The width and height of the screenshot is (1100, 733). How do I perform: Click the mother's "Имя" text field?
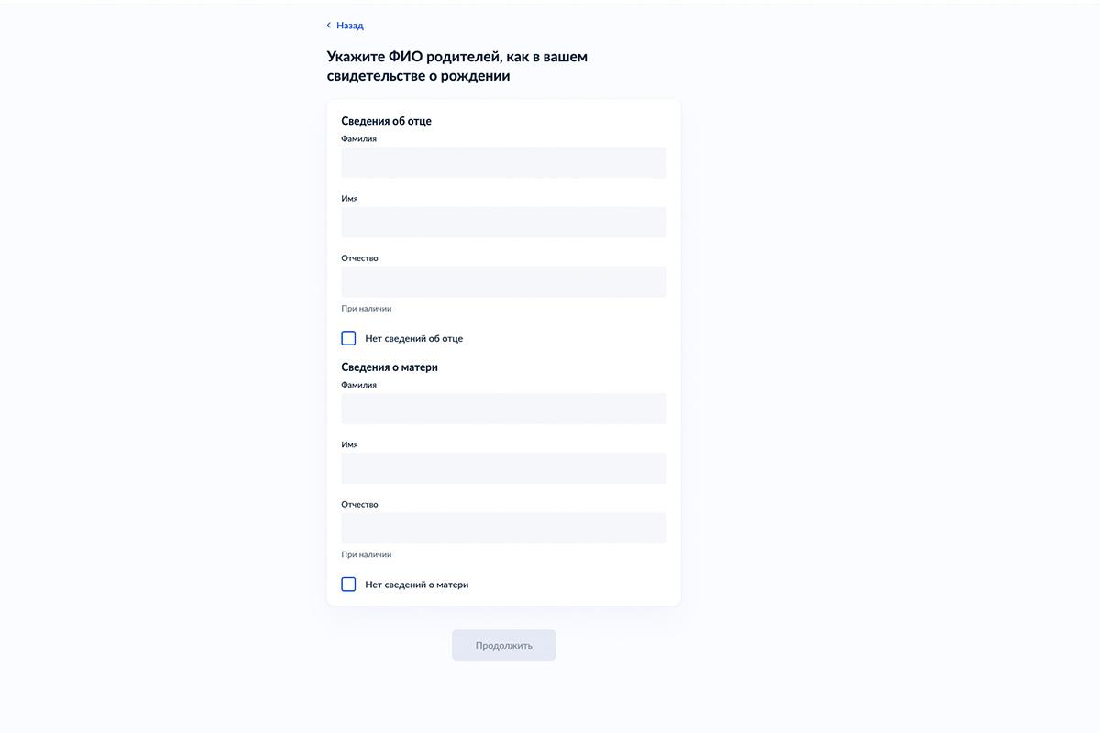[x=503, y=468]
